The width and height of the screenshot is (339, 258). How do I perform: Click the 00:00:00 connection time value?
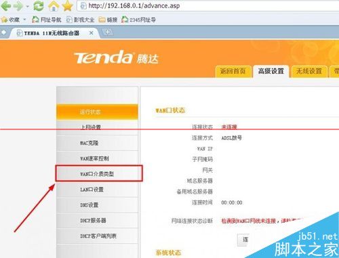click(x=232, y=202)
